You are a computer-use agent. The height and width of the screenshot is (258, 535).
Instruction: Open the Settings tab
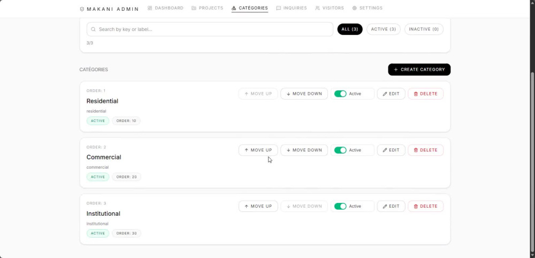click(x=368, y=8)
